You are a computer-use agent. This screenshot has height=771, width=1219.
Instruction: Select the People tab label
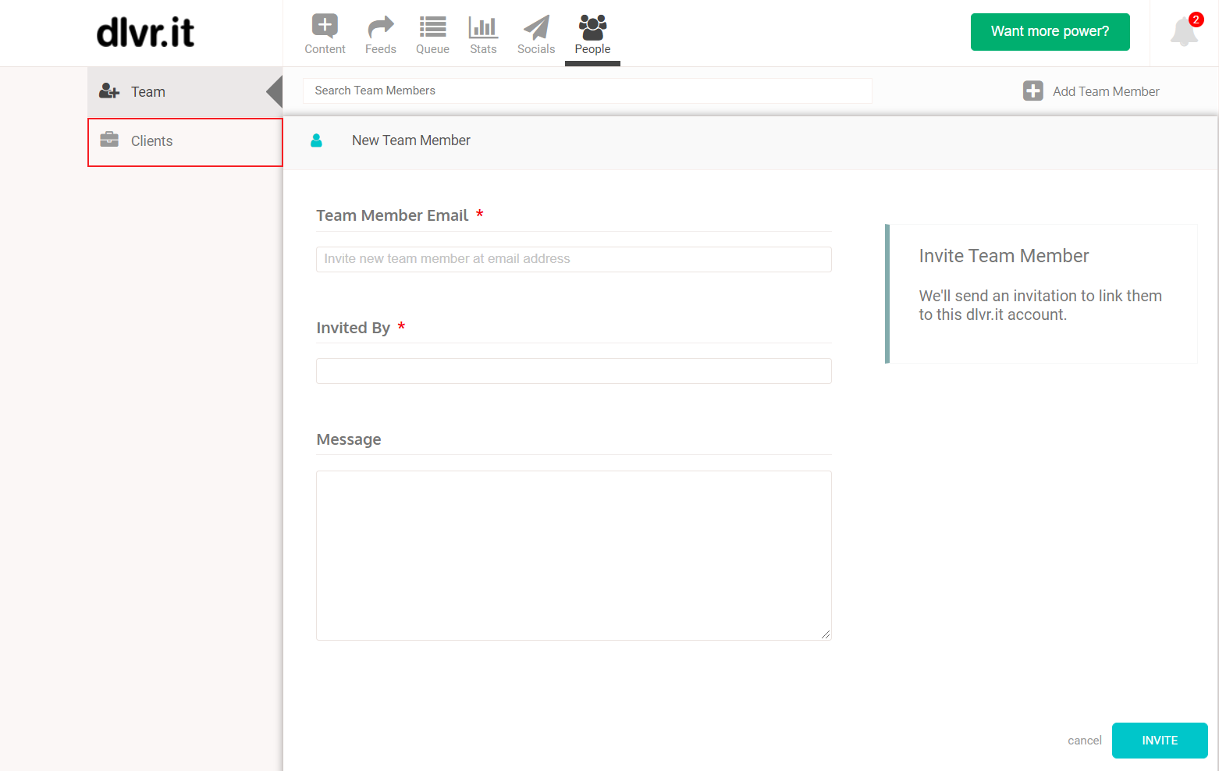click(593, 49)
